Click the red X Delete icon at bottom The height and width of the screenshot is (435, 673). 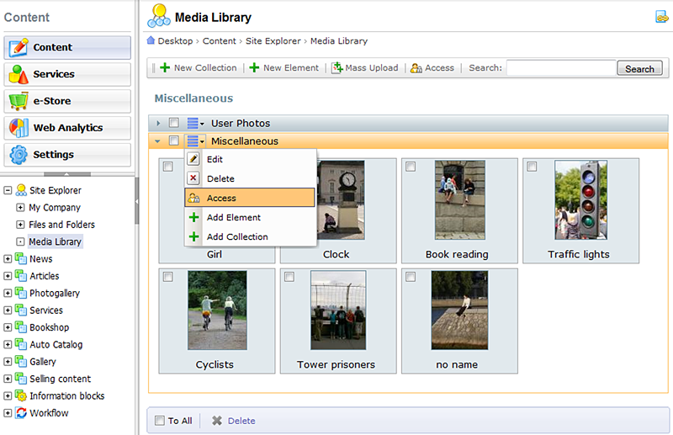click(216, 421)
